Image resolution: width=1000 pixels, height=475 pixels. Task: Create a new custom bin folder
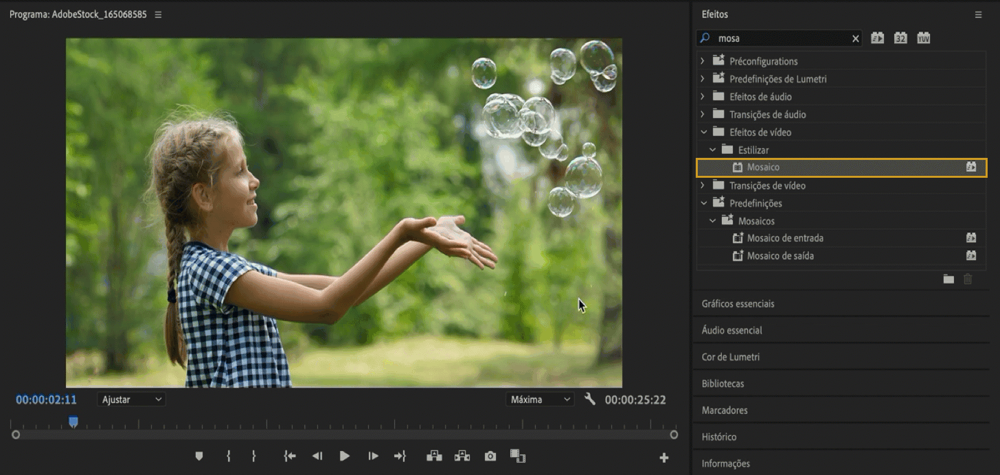[948, 279]
